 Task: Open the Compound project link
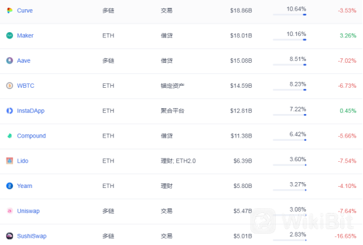click(x=31, y=136)
